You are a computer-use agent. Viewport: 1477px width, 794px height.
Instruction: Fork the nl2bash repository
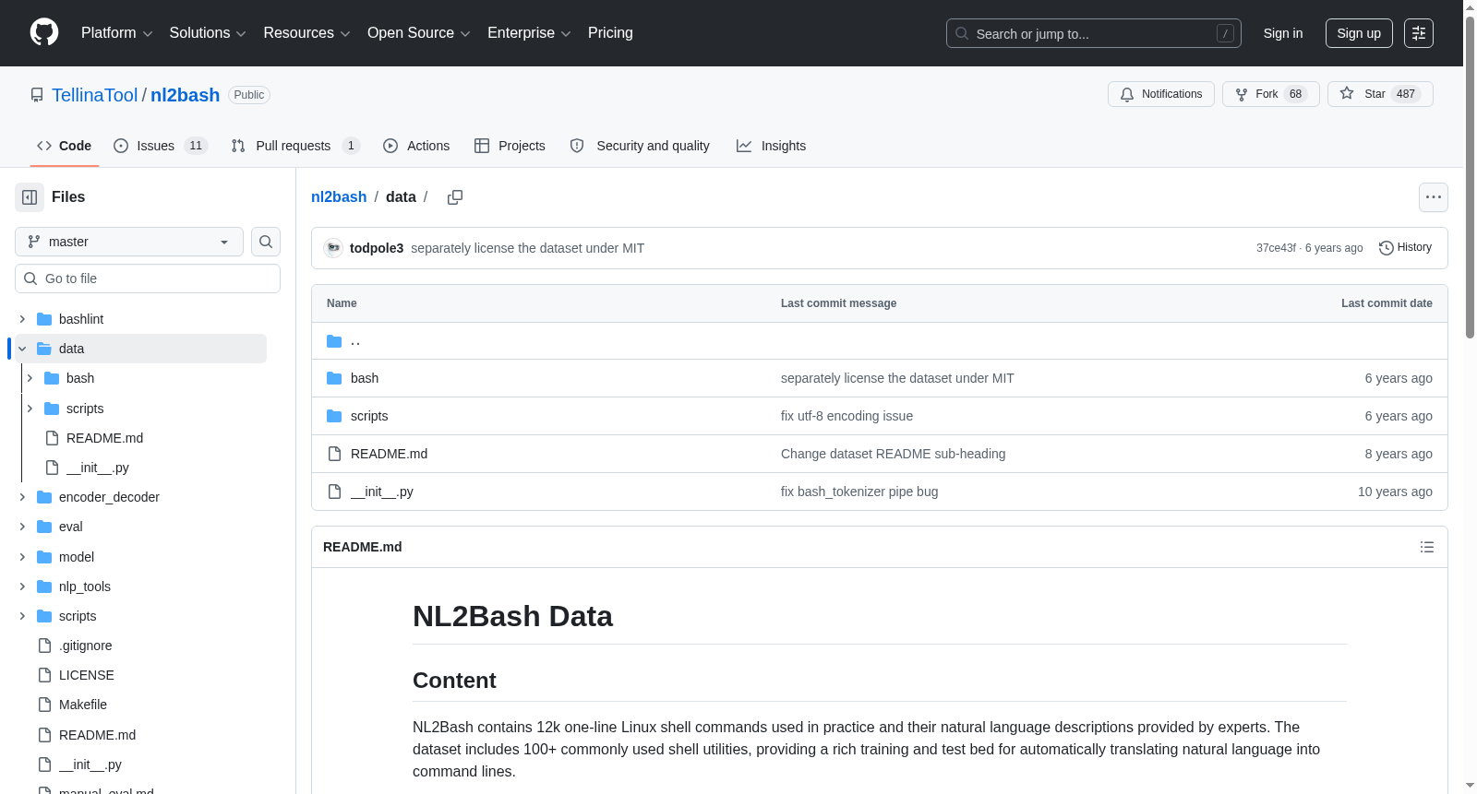[x=1270, y=94]
